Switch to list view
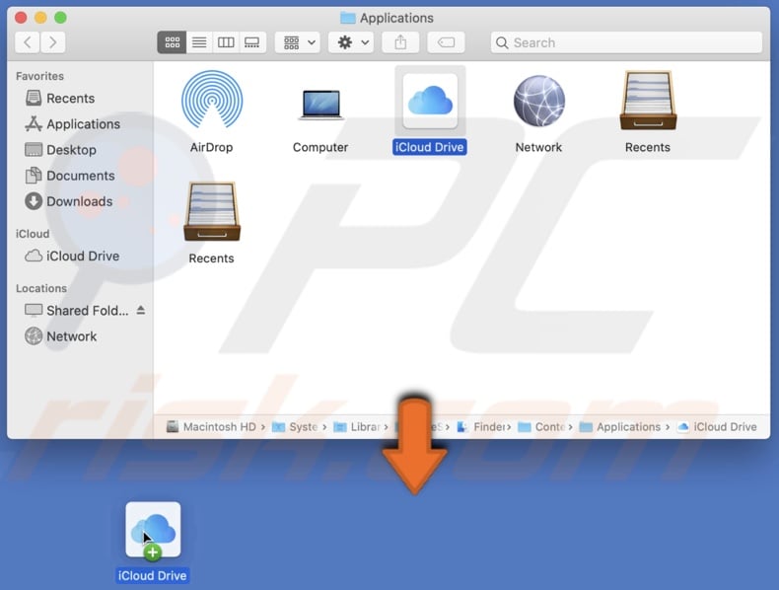 point(199,42)
